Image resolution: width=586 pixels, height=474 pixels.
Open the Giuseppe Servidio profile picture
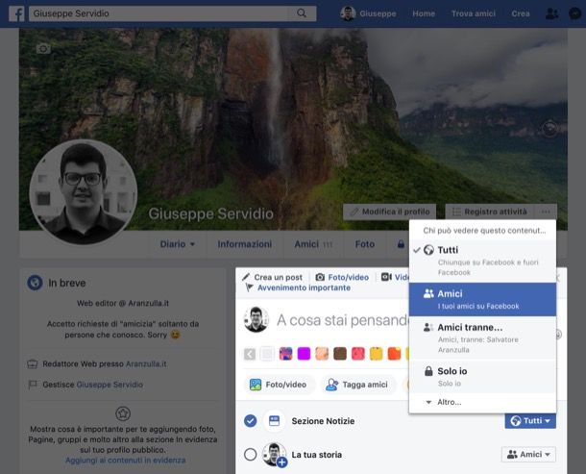(x=84, y=192)
